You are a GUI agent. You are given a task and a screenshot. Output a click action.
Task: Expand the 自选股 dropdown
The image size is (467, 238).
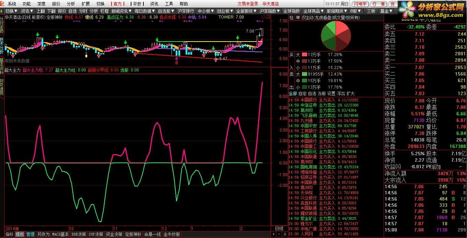coord(166,11)
